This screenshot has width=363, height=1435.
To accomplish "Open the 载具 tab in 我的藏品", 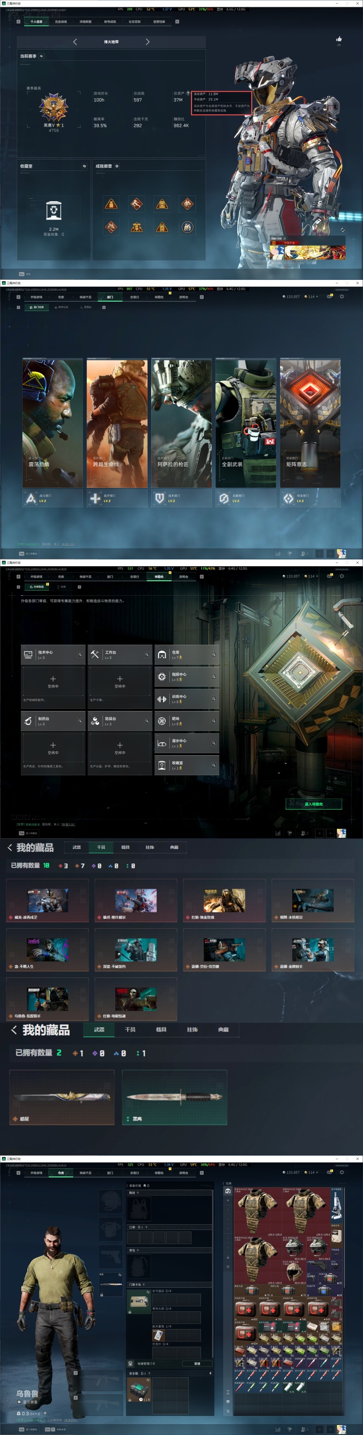I will coord(161,1030).
